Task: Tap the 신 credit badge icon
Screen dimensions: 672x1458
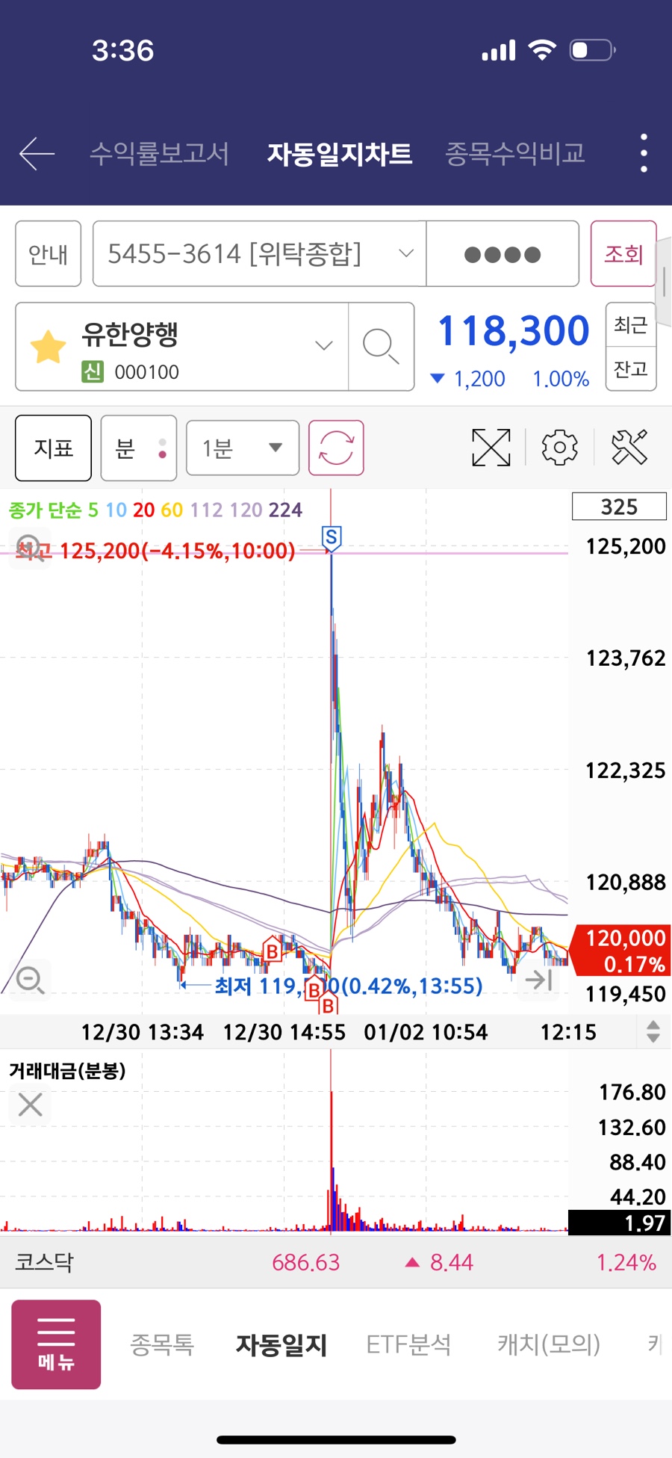Action: (92, 371)
